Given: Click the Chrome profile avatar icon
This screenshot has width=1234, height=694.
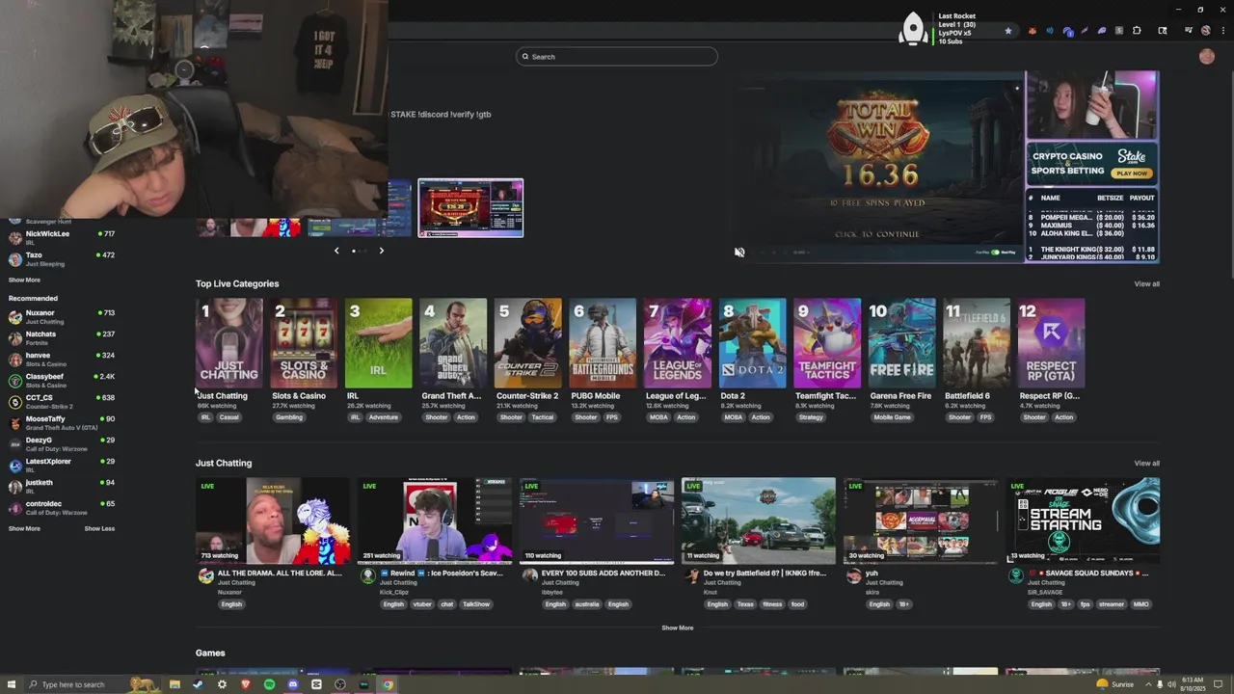Looking at the screenshot, I should (1206, 31).
